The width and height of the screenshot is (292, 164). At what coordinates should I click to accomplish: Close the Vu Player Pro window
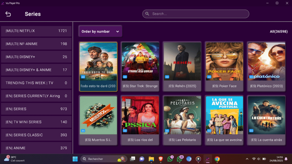click(x=287, y=3)
